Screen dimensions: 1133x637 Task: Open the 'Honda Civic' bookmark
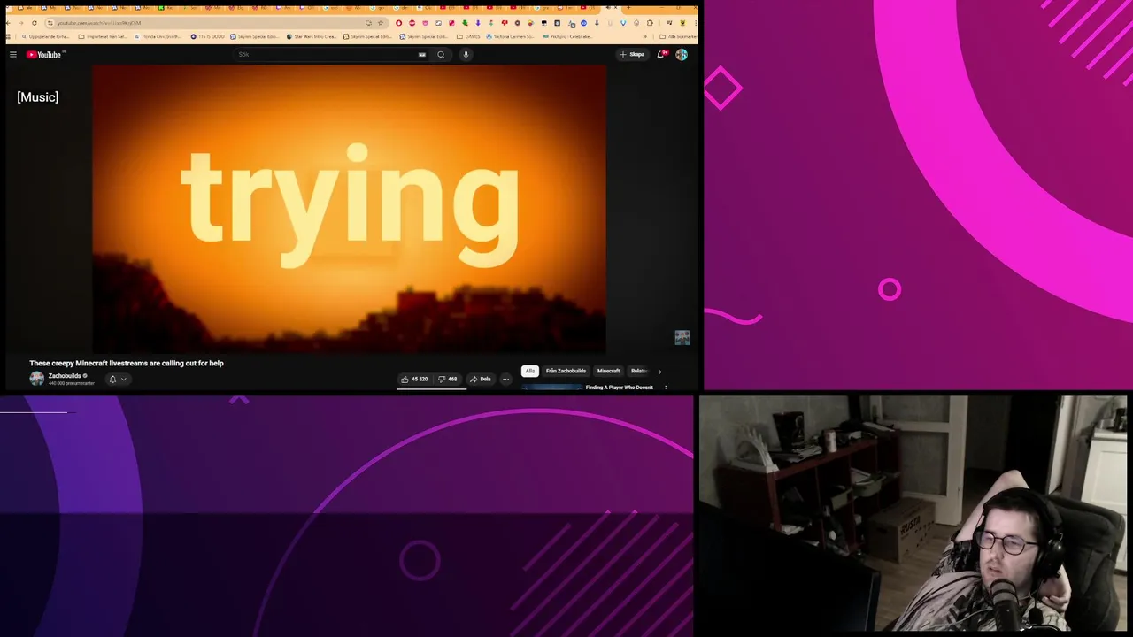(x=158, y=36)
